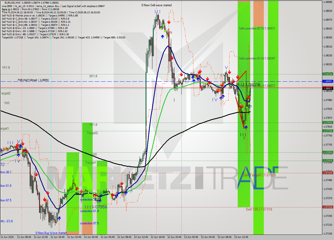Select the '11 Jun 16:45' time axis label
This screenshot has width=334, height=240.
coord(57,237)
